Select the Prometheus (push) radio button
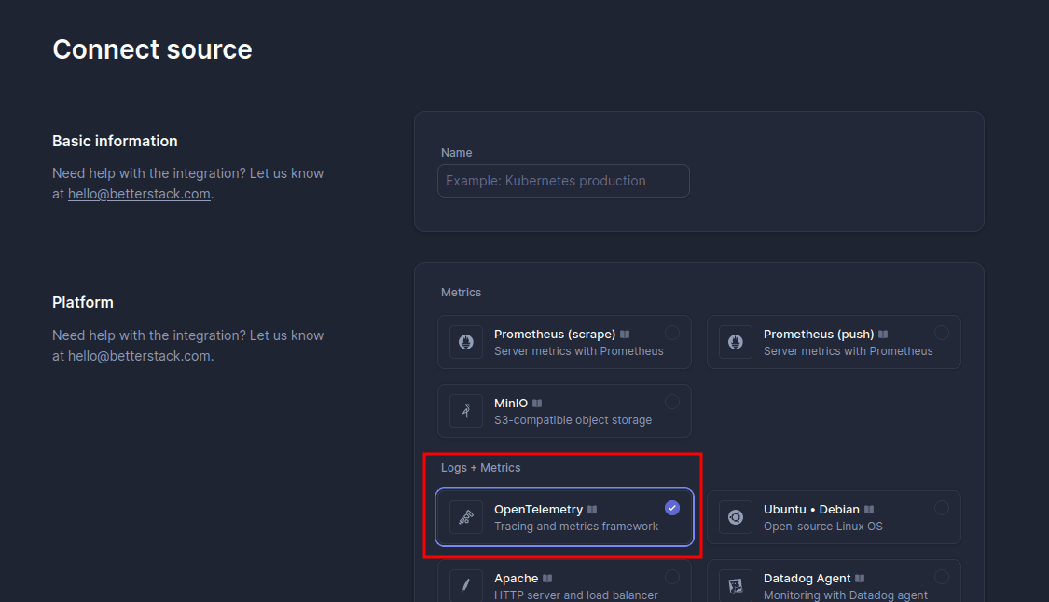 pos(942,333)
